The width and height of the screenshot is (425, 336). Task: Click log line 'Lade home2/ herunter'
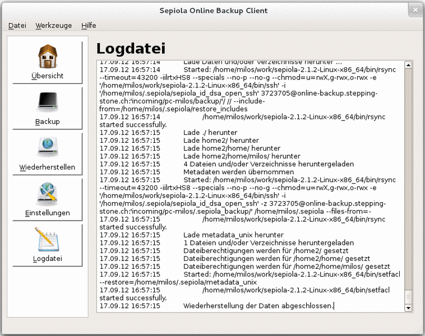221,141
